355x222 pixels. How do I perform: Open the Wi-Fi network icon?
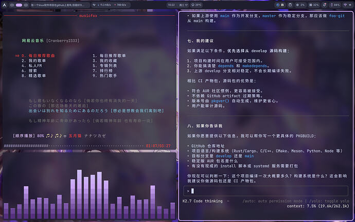click(x=345, y=5)
